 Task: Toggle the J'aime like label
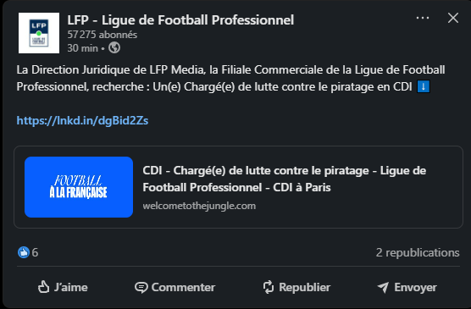71,287
